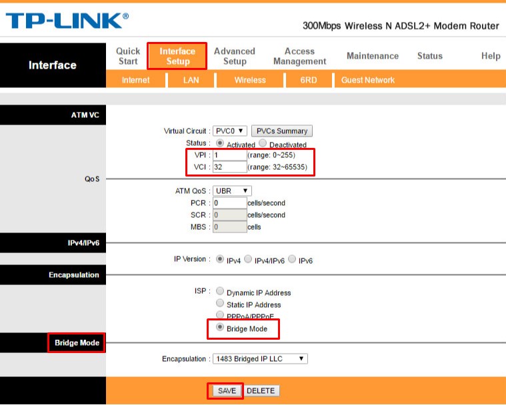Screen dimensions: 506x405
Task: Select the LAN sub-tab
Action: point(191,80)
